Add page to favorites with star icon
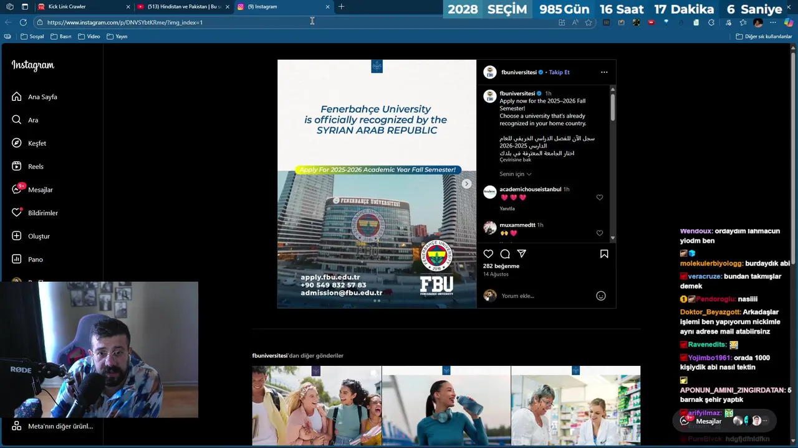Viewport: 798px width, 448px height. 589,22
